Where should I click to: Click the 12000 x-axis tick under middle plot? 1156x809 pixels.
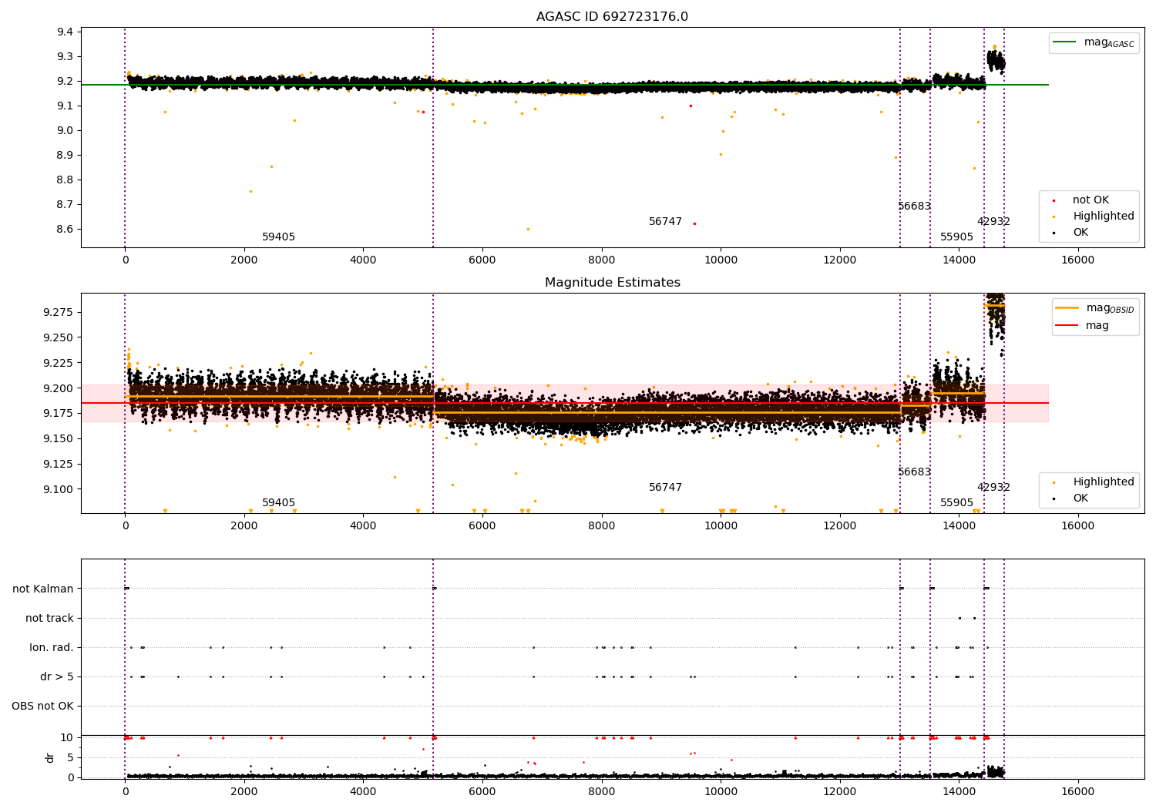[839, 526]
